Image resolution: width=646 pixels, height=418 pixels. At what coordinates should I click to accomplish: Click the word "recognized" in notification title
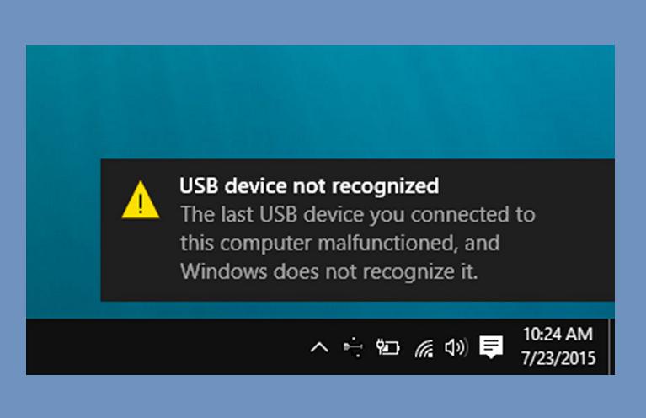point(385,187)
